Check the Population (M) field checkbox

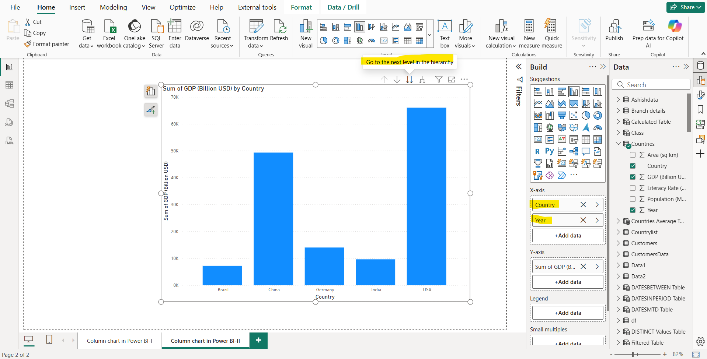coord(633,199)
